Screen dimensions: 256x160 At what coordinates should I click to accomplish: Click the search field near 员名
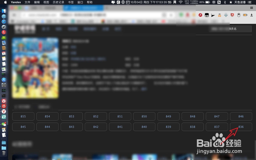(x=230, y=29)
